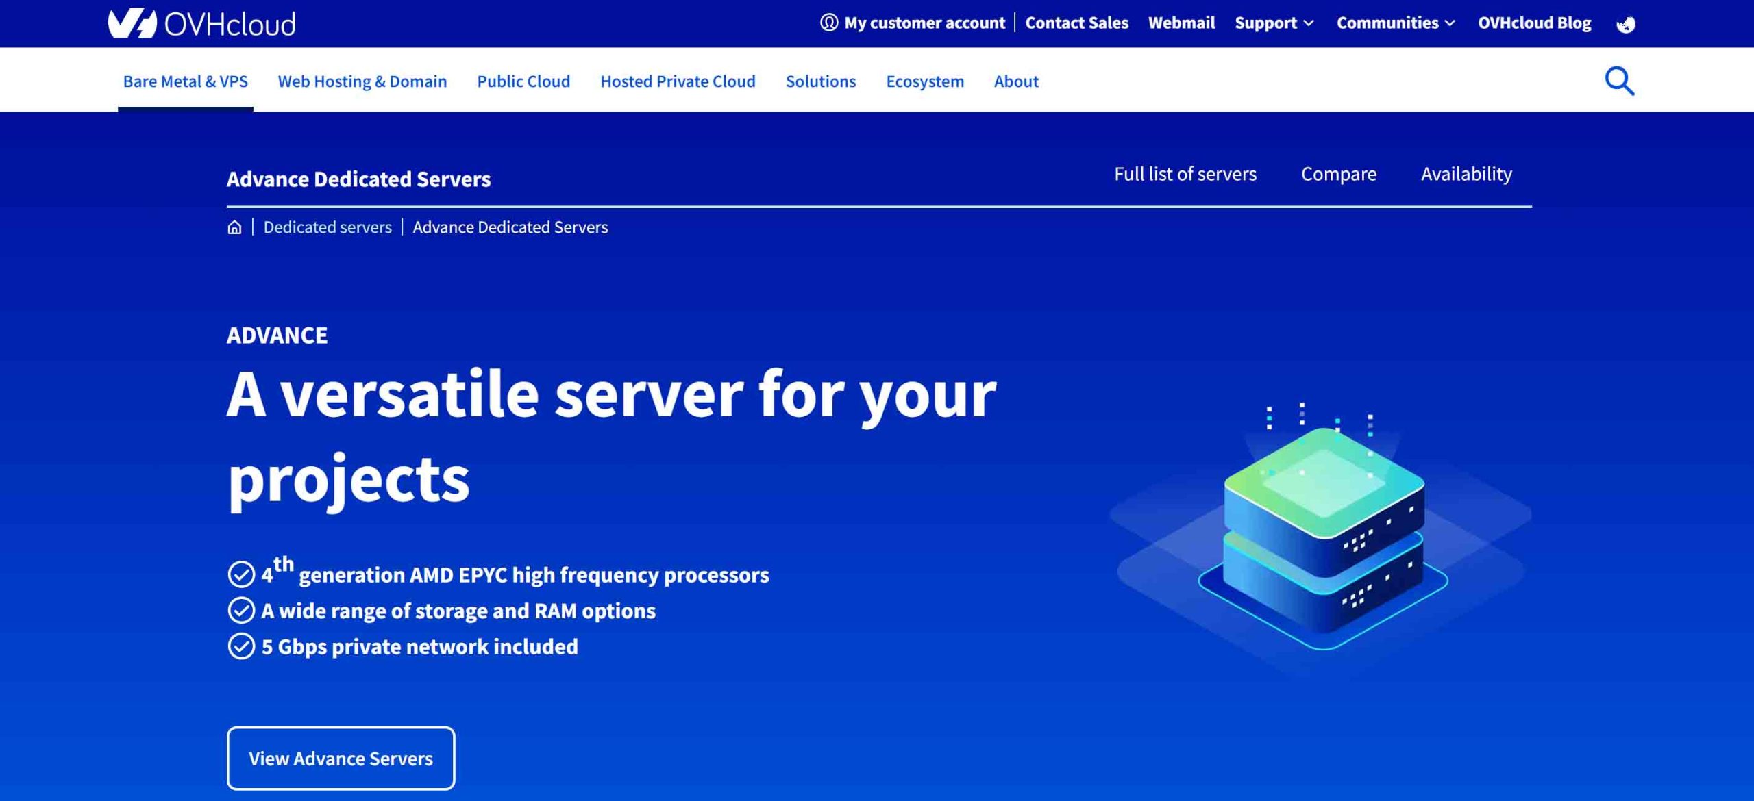Click the AMD EPYC processors feature text
Image resolution: width=1754 pixels, height=801 pixels.
(515, 572)
